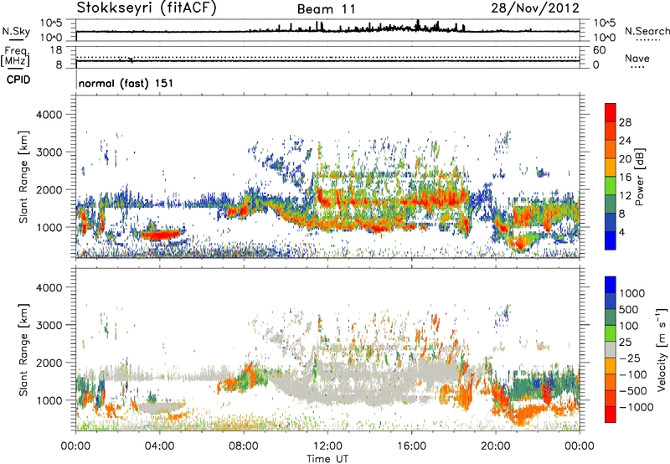
Task: Click the date "28/Nov/2012"
Action: point(535,8)
